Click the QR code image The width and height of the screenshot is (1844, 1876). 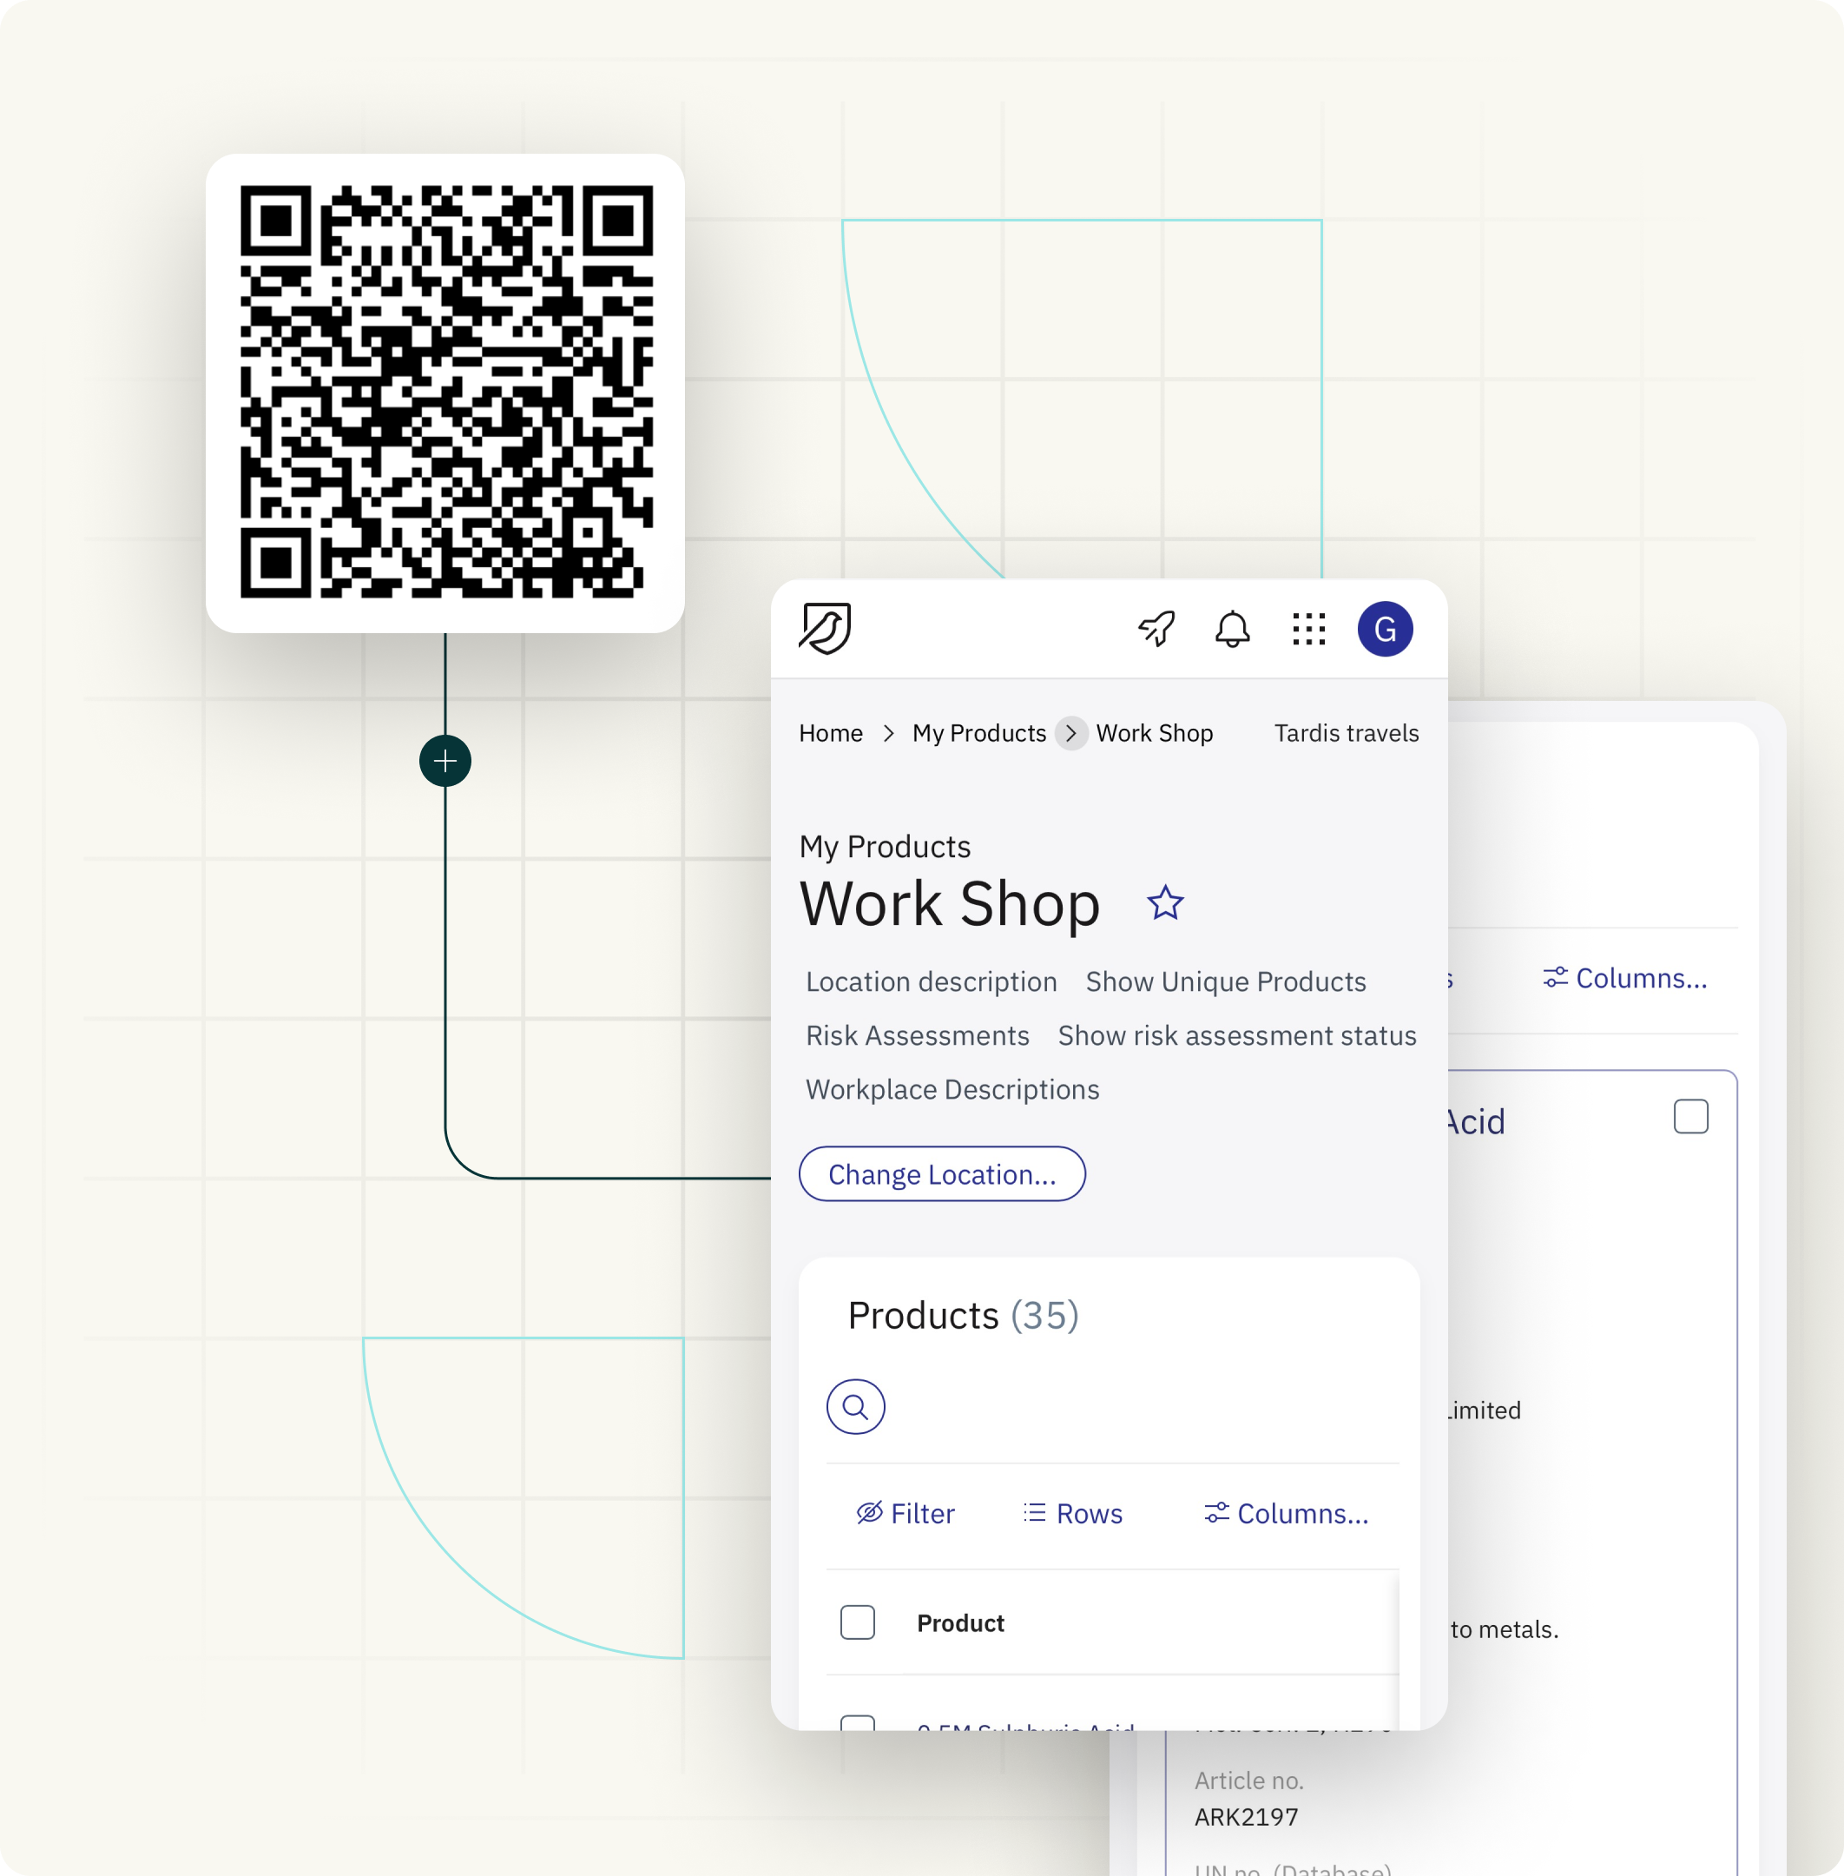pos(445,393)
